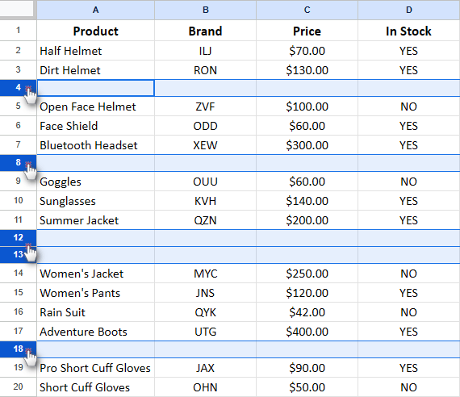This screenshot has height=397, width=460.
Task: Select column A header
Action: [96, 10]
